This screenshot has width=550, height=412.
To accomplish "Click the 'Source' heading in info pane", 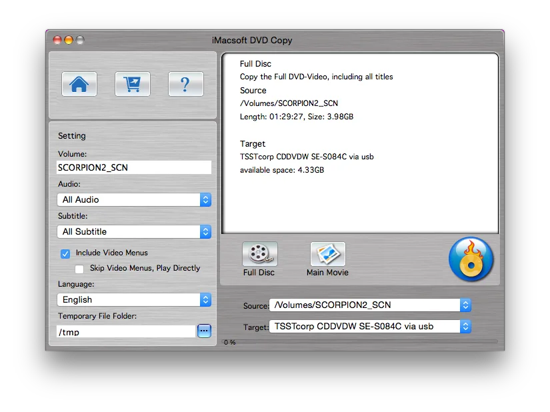I will pos(253,91).
